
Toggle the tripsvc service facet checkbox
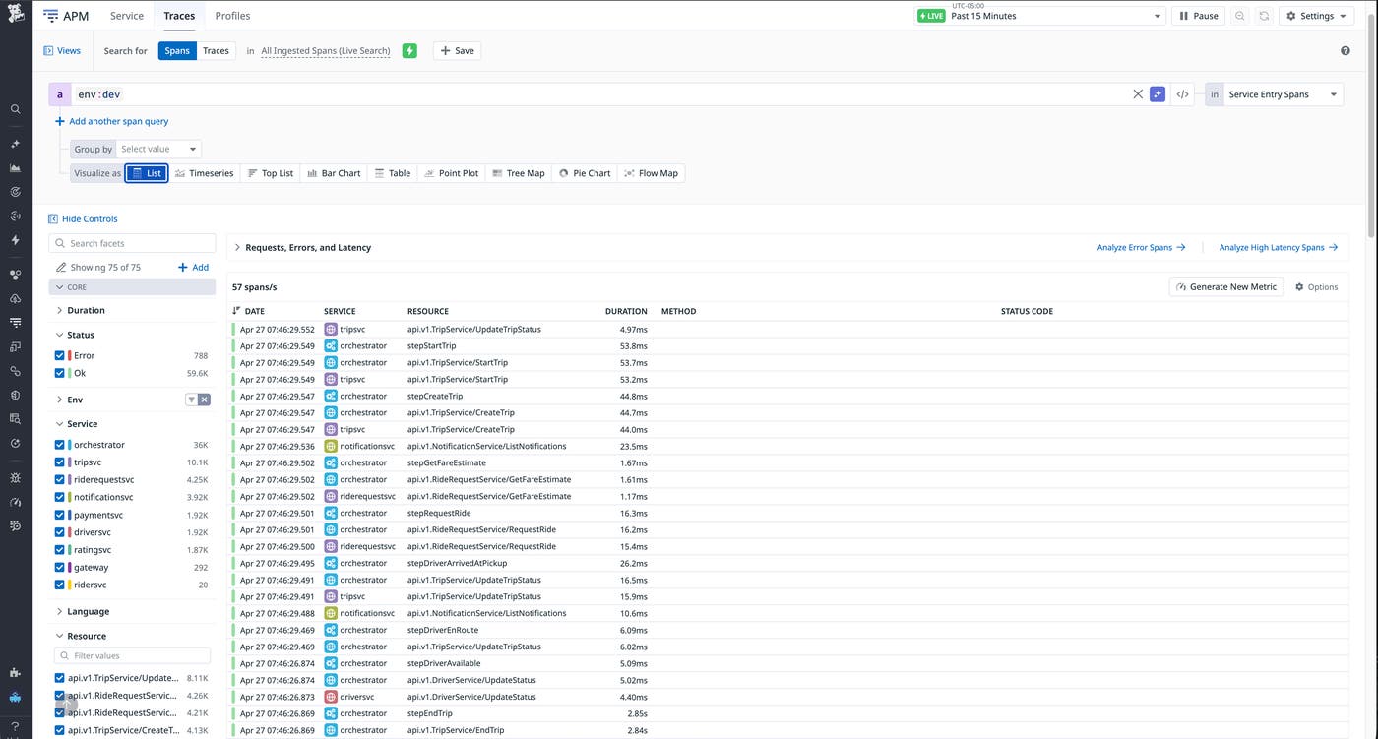pyautogui.click(x=60, y=462)
